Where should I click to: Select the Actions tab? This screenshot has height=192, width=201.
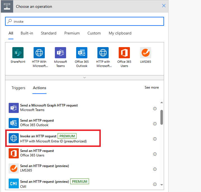pyautogui.click(x=39, y=88)
